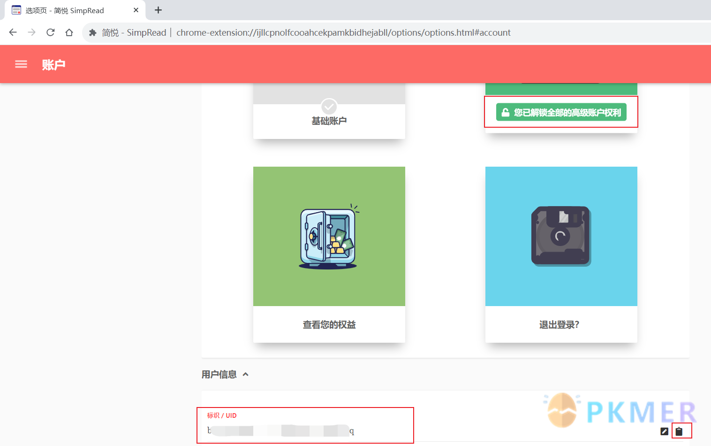Select the 选项页 - 简悦 SimpRead tab

[75, 10]
